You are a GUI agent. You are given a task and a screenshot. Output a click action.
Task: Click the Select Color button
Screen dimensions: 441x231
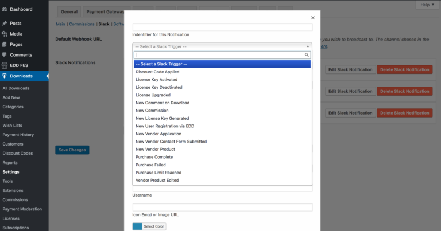[154, 226]
